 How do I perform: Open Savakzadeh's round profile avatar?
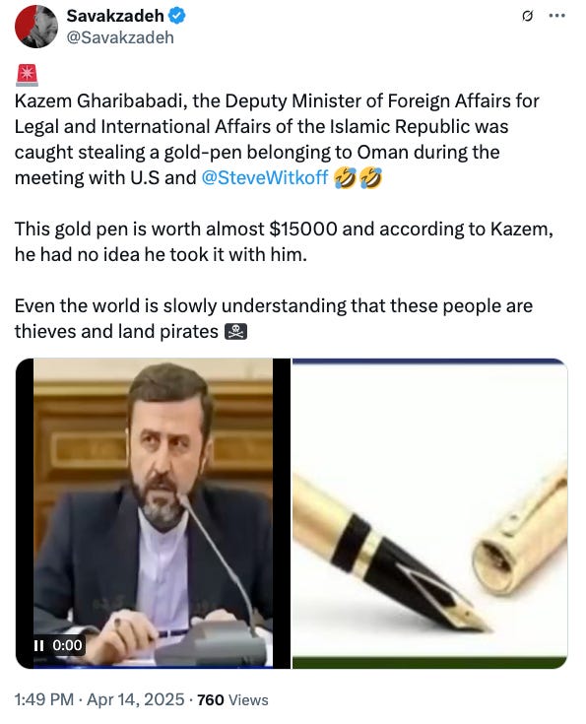pos(36,27)
